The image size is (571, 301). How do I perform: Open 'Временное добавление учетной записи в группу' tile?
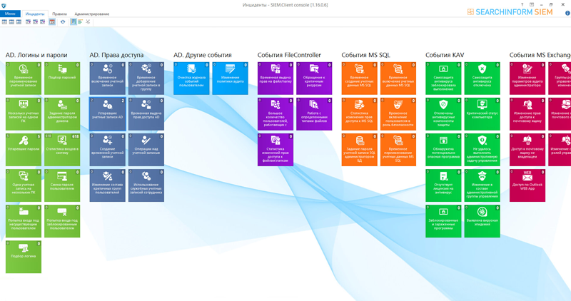[146, 78]
